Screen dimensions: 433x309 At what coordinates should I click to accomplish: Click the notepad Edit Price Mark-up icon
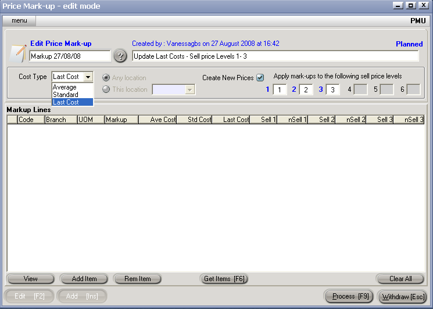click(18, 53)
